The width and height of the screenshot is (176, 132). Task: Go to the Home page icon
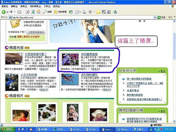[x=39, y=12]
